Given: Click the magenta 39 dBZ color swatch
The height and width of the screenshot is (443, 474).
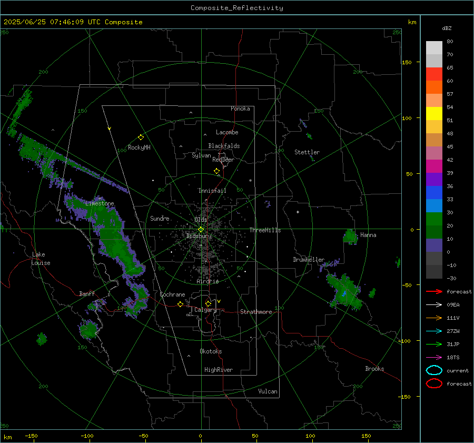Looking at the screenshot, I should (x=434, y=166).
